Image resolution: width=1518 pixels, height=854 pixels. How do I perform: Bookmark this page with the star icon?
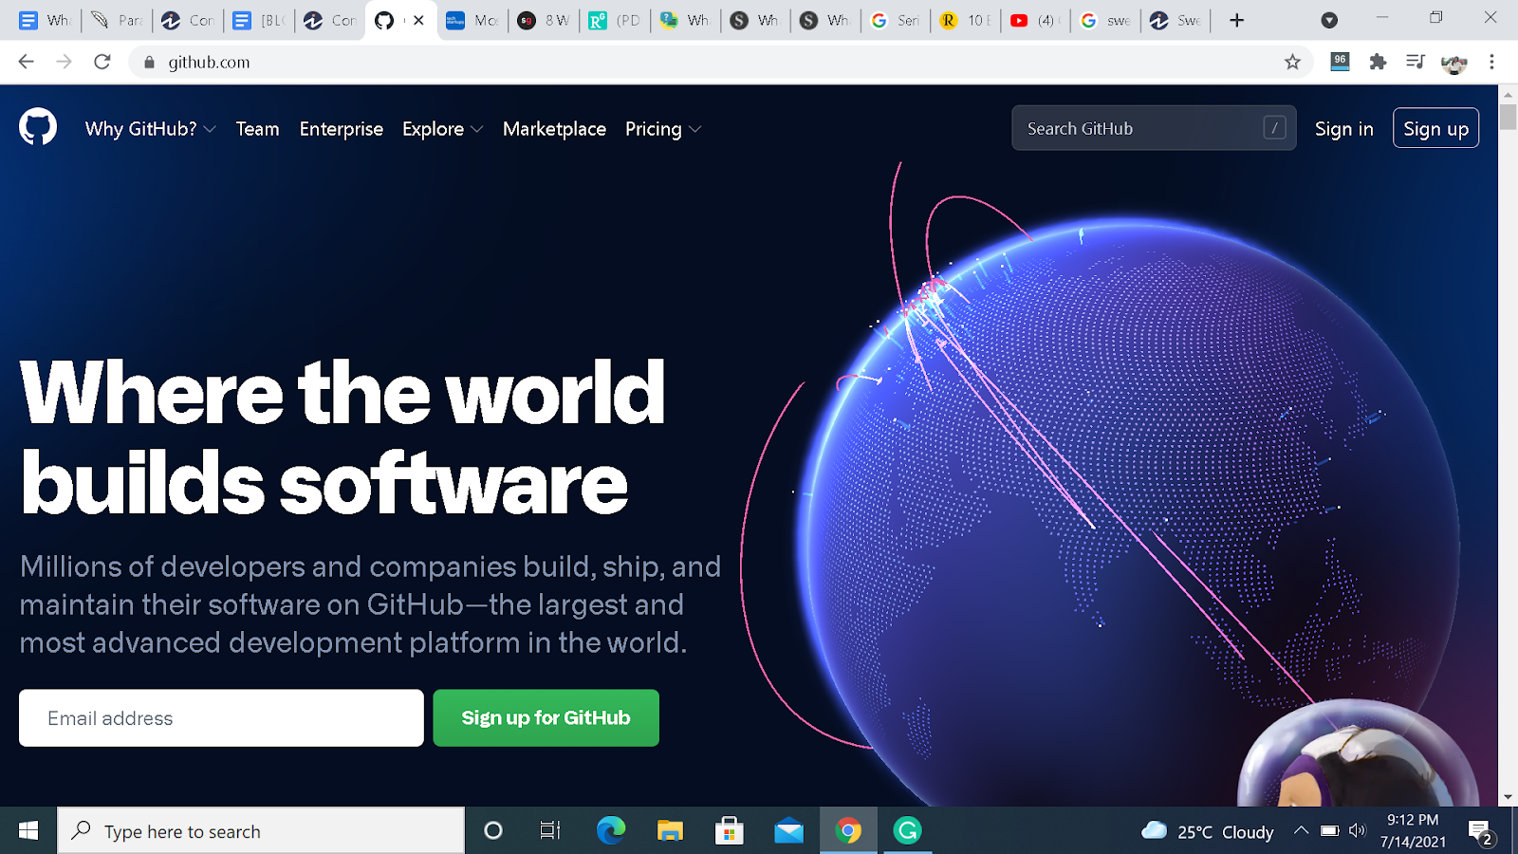tap(1292, 62)
